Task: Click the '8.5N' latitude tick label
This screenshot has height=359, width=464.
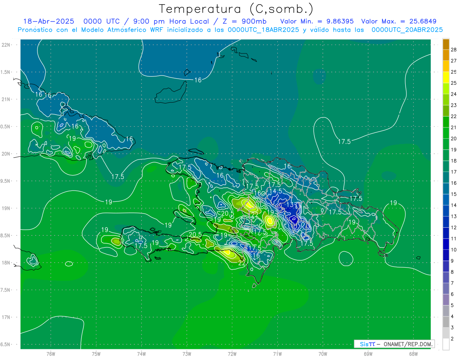Action: pyautogui.click(x=6, y=235)
